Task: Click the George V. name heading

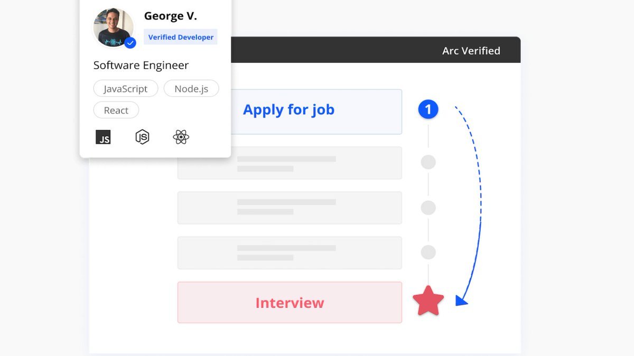Action: [x=171, y=16]
